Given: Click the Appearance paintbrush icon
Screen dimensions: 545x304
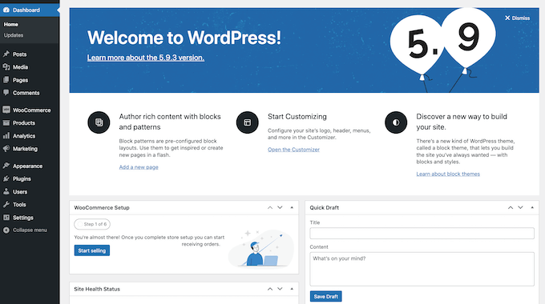Looking at the screenshot, I should (x=6, y=166).
